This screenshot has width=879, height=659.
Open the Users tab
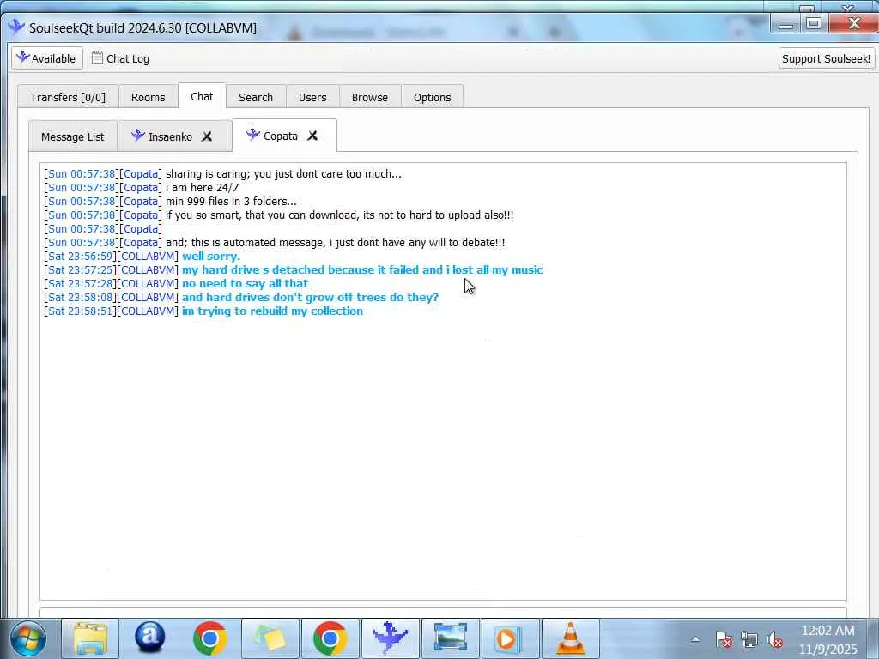[x=312, y=97]
